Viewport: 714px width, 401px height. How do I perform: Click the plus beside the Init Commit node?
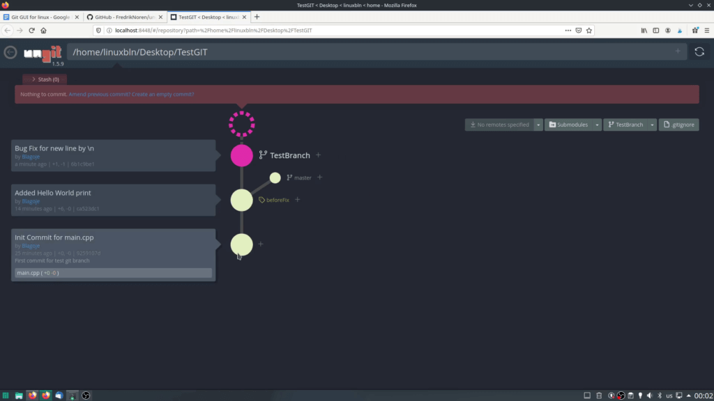261,244
